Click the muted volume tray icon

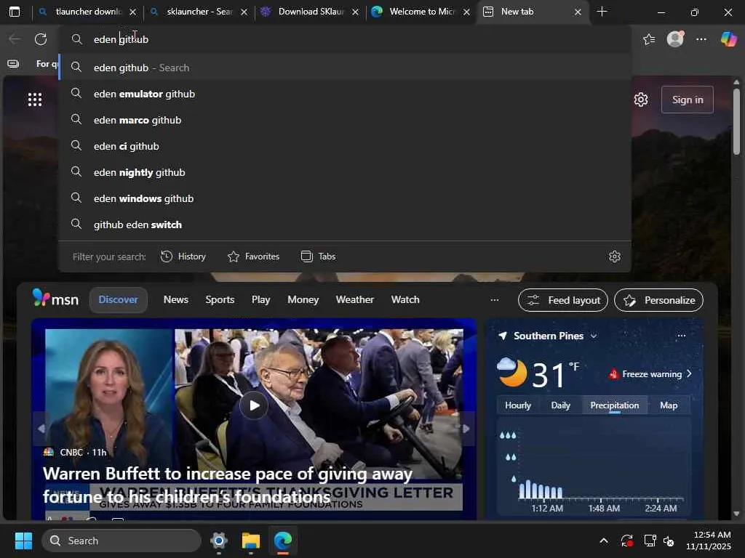point(669,541)
